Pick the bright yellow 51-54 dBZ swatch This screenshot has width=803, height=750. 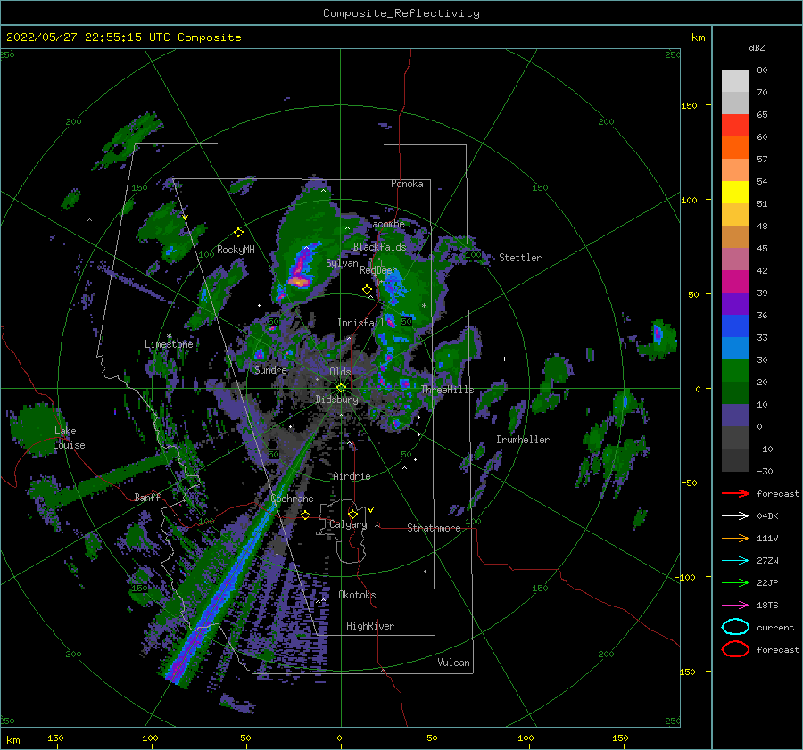[x=735, y=192]
